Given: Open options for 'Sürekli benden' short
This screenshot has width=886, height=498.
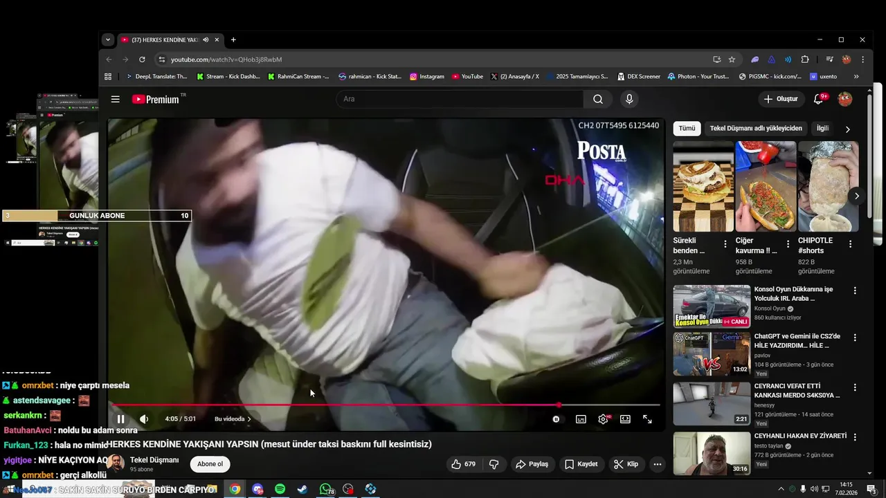Looking at the screenshot, I should pyautogui.click(x=725, y=244).
